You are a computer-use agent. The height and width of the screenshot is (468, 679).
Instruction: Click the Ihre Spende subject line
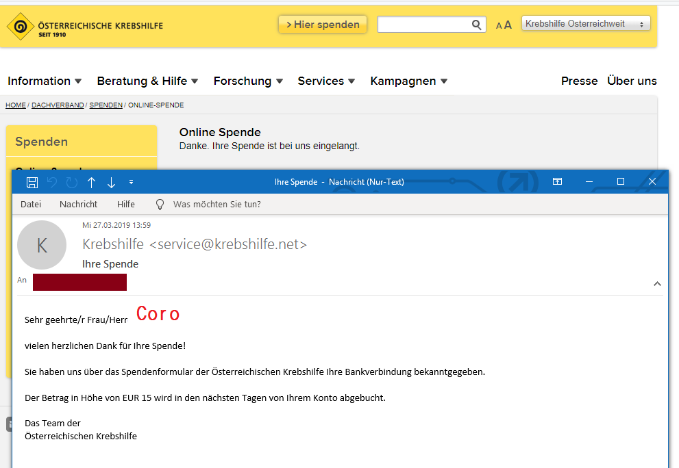(x=110, y=264)
